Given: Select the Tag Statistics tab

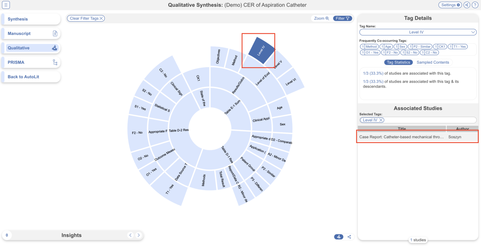Looking at the screenshot, I should pyautogui.click(x=398, y=62).
